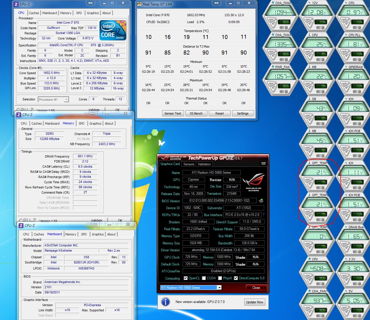
Task: Click NB Frequency value 2403.2 MHz
Action: [107, 144]
